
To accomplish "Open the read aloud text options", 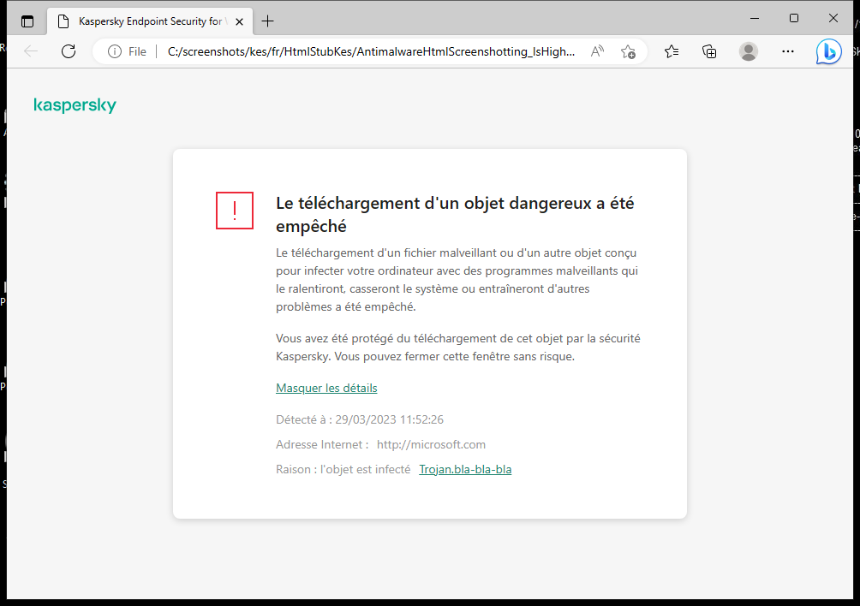I will tap(596, 51).
